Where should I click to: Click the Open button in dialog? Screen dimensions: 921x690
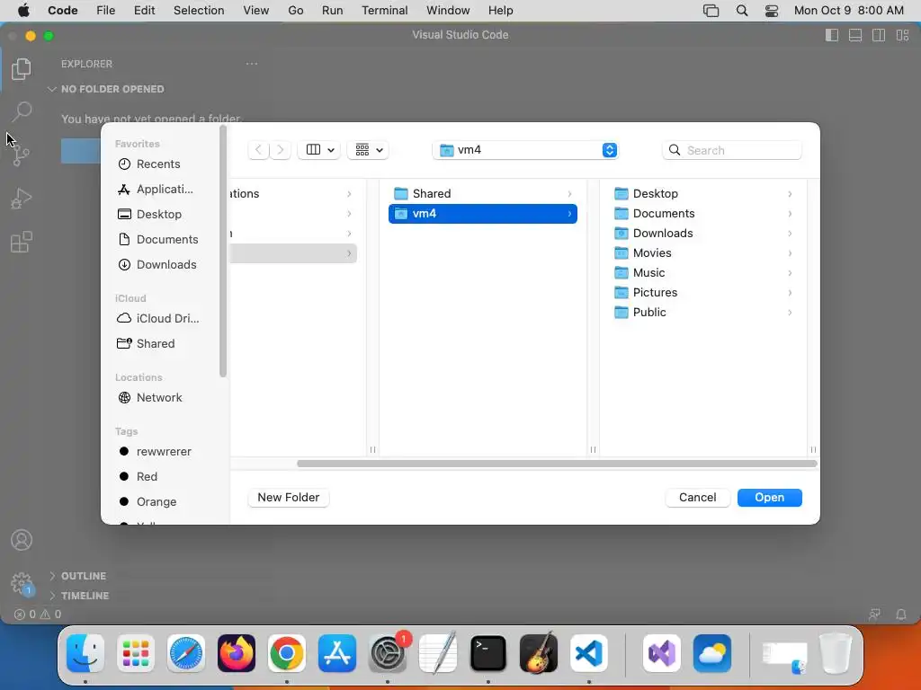770,498
